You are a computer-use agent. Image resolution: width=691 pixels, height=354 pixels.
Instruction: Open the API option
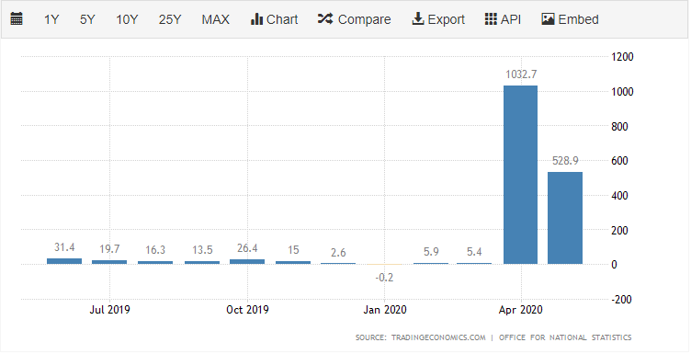point(503,19)
